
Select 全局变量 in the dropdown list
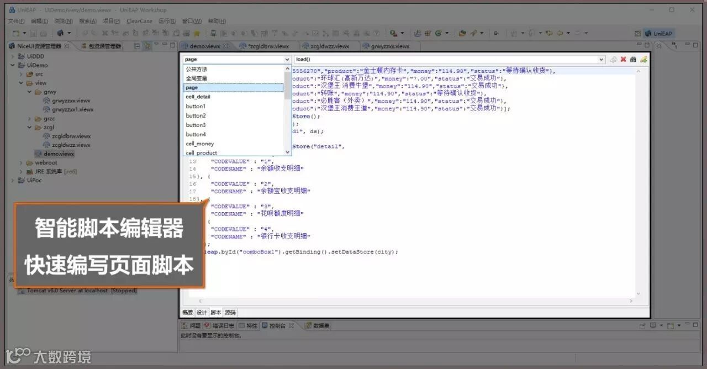[234, 78]
